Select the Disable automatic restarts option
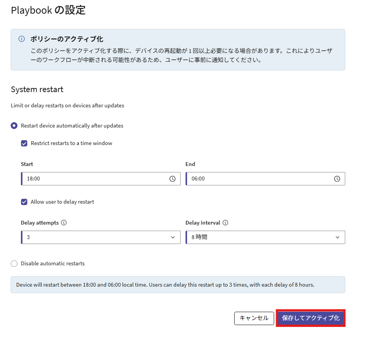 coord(14,263)
